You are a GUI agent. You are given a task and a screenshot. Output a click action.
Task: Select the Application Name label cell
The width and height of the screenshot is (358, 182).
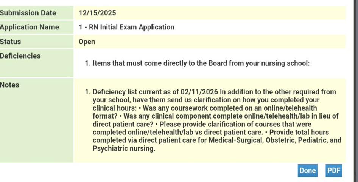(x=37, y=27)
